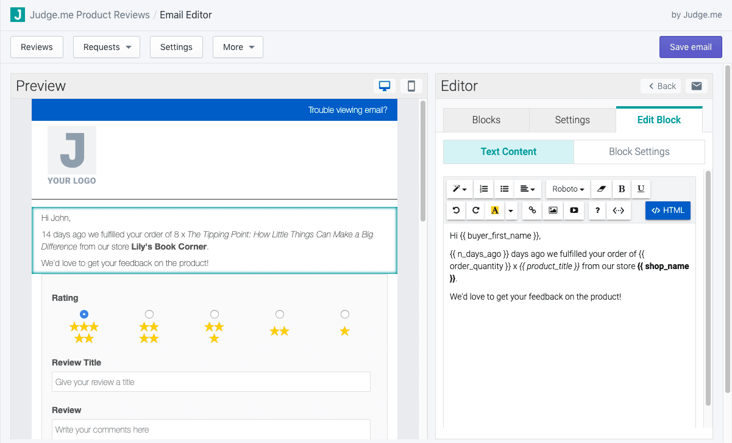Open the More dropdown menu
The image size is (732, 443).
click(x=238, y=47)
